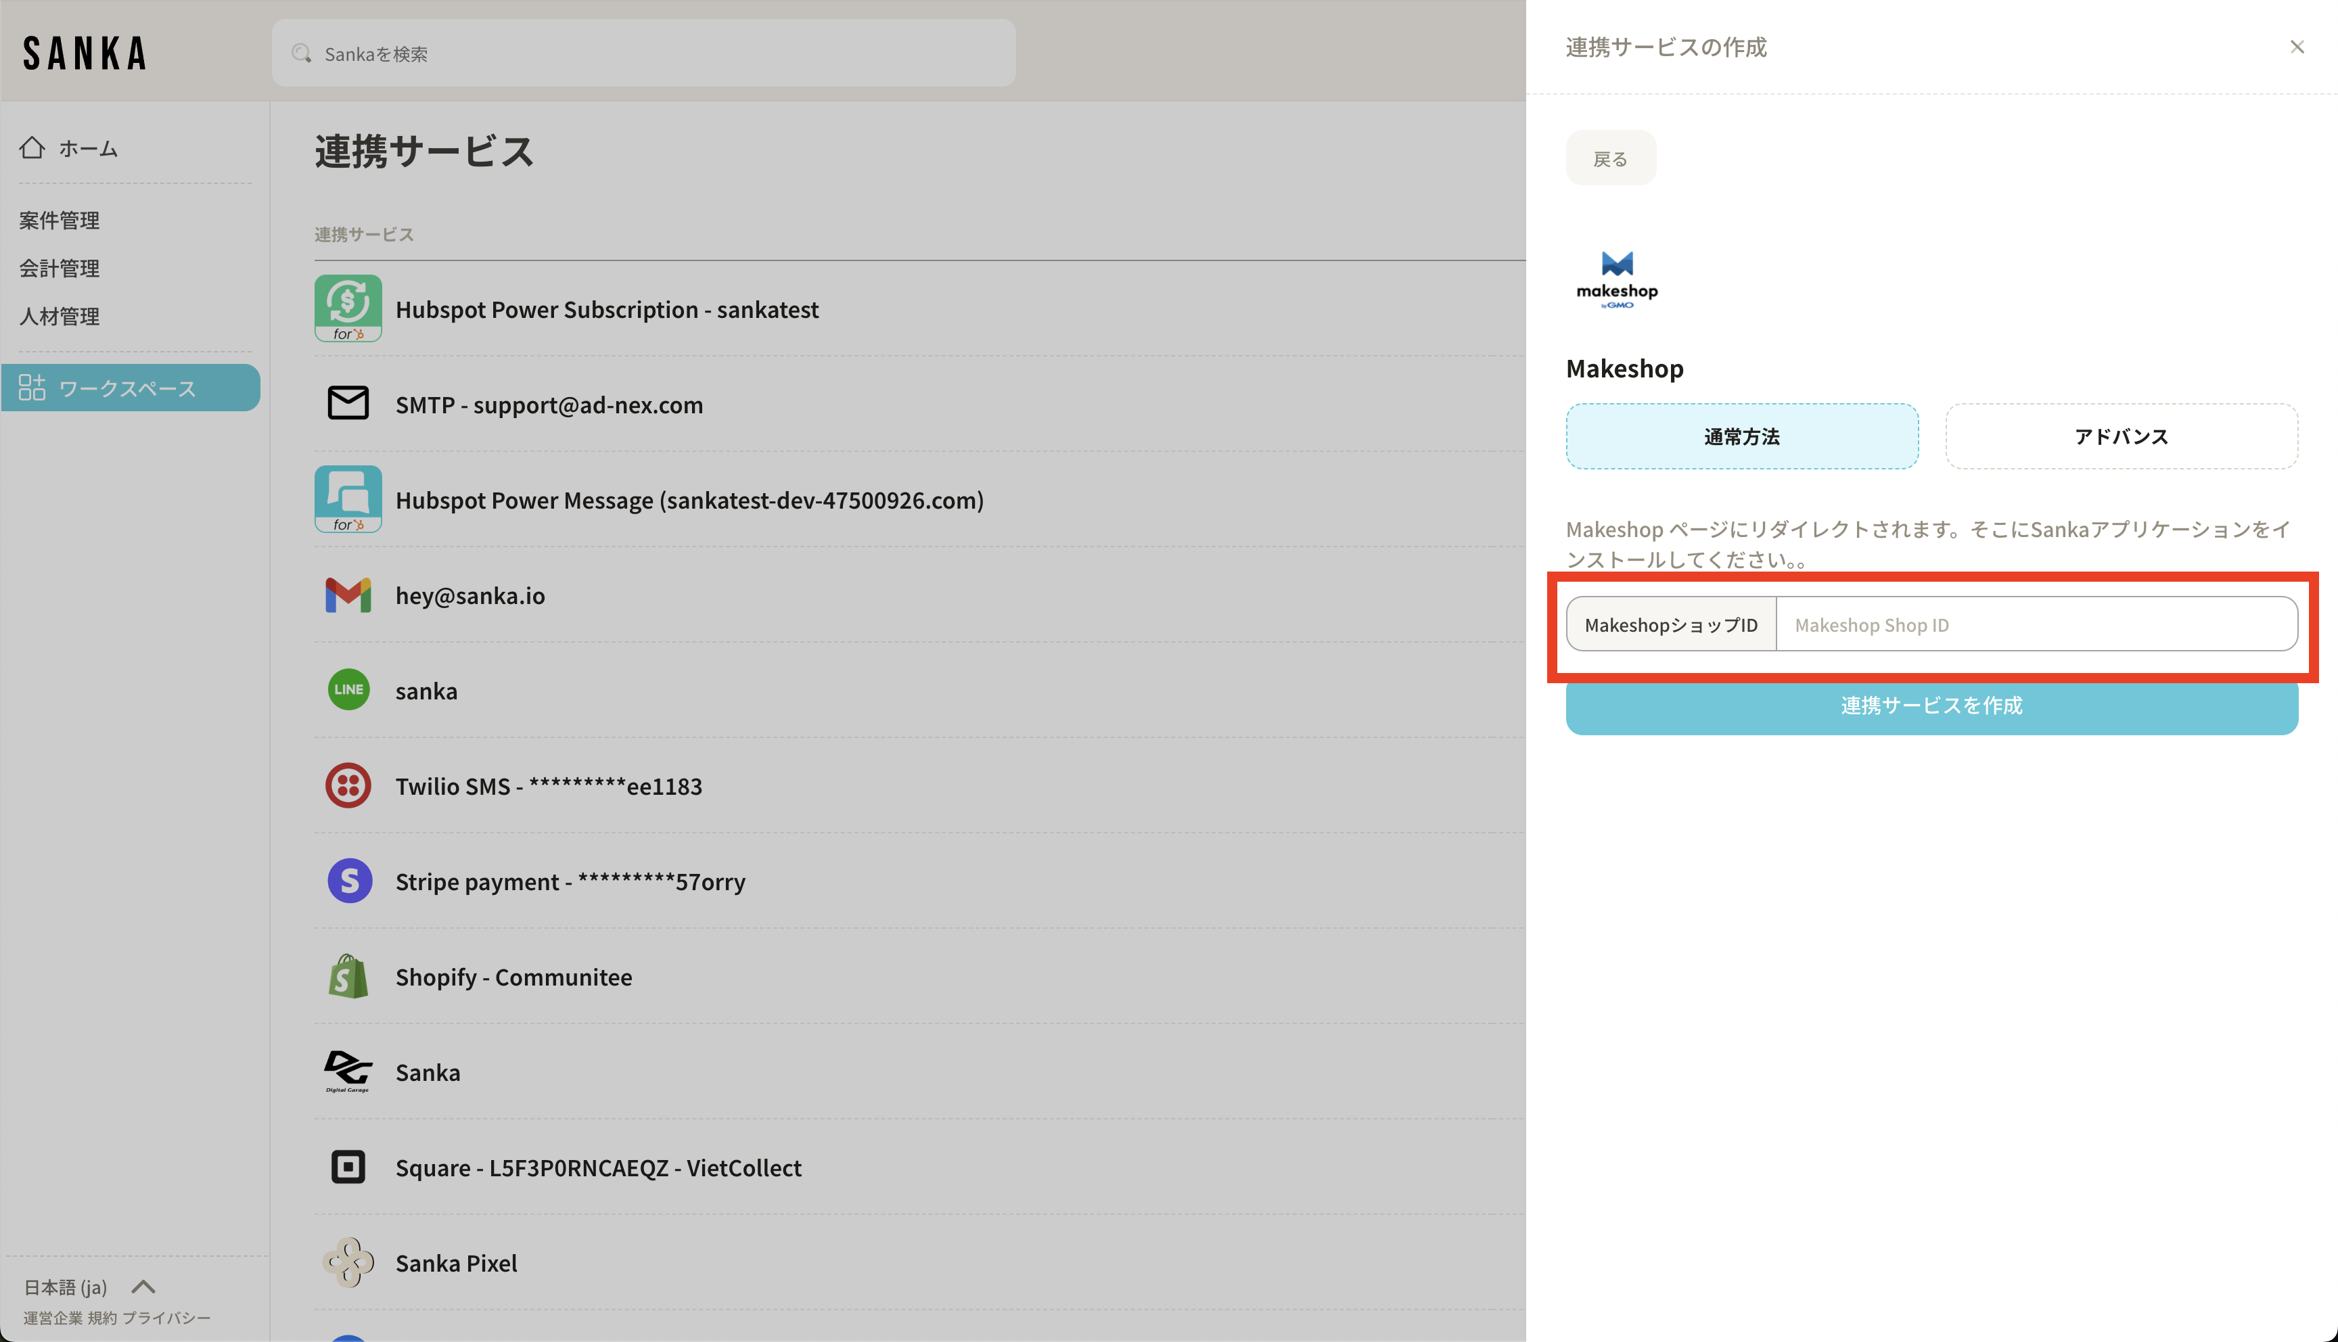The height and width of the screenshot is (1342, 2338).
Task: Click the Gmail icon for hey@sanka.io
Action: [348, 595]
